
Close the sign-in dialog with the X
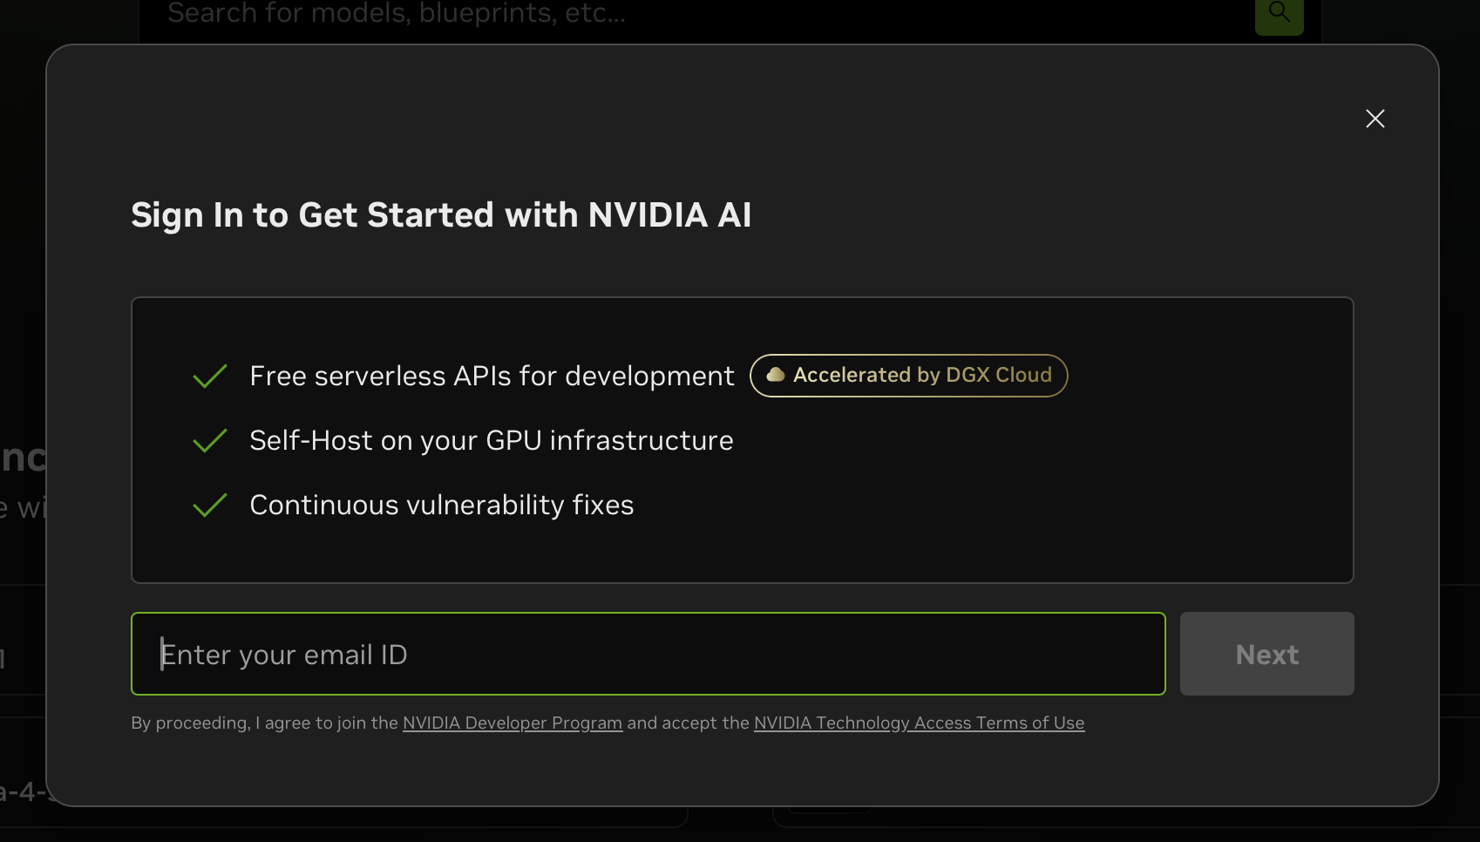click(x=1375, y=119)
